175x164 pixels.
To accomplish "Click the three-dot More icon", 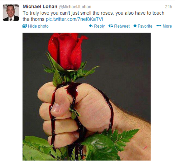I will point(159,26).
